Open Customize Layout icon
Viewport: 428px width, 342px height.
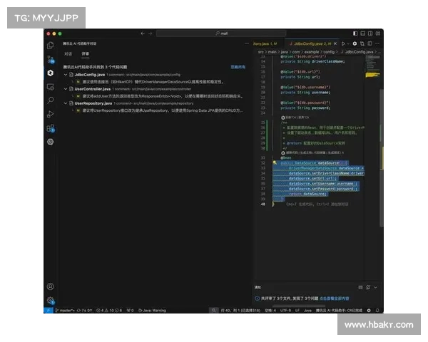coord(378,33)
